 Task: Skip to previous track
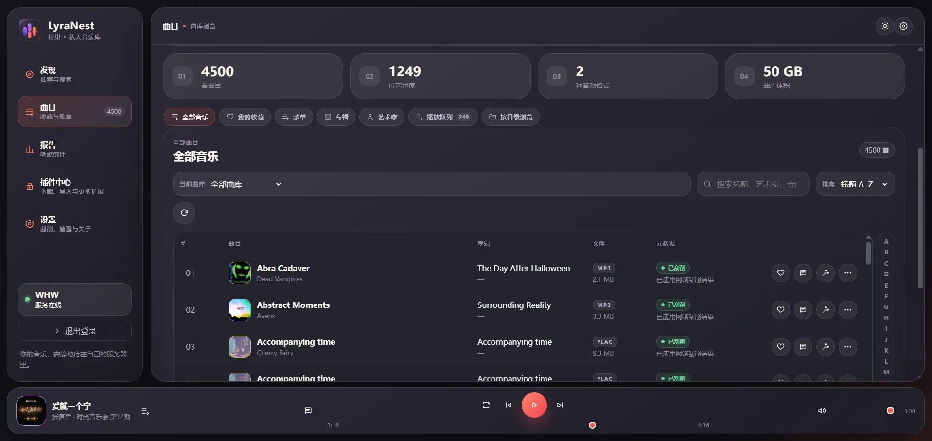point(509,405)
